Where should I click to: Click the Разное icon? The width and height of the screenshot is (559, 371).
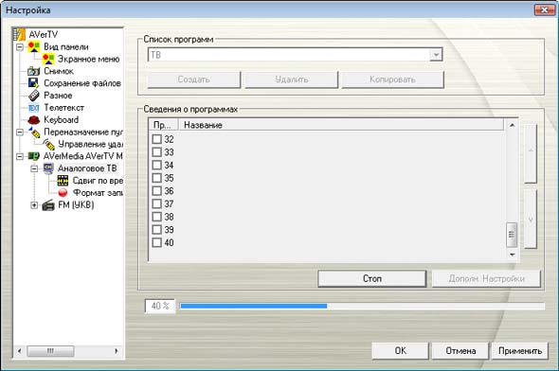pyautogui.click(x=34, y=96)
